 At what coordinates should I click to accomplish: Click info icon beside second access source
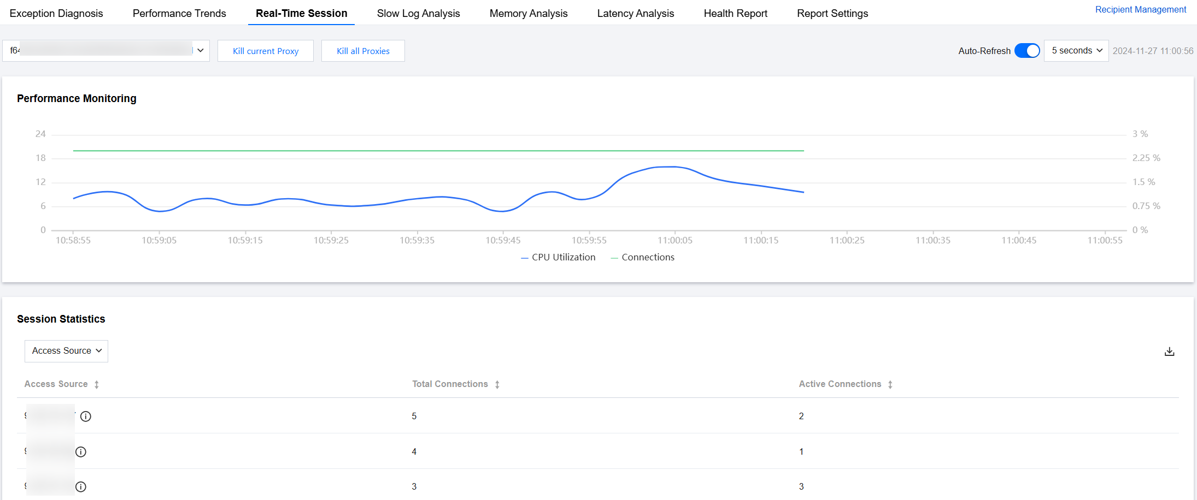click(x=81, y=452)
